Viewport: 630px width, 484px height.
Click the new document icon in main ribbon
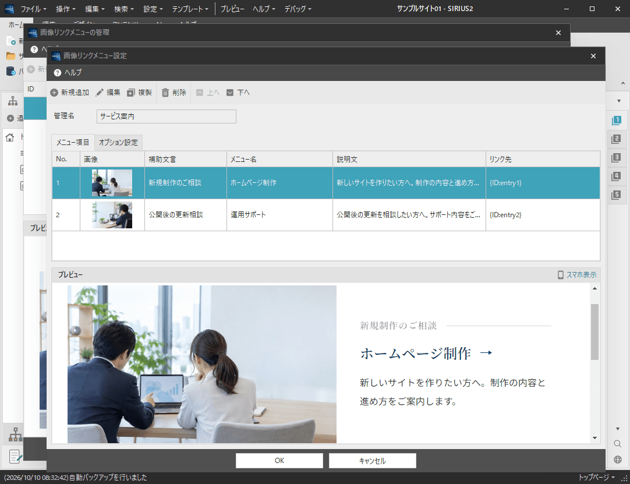click(x=11, y=41)
